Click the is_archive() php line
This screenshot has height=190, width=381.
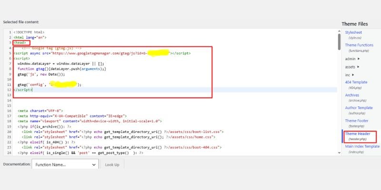[x=44, y=126]
